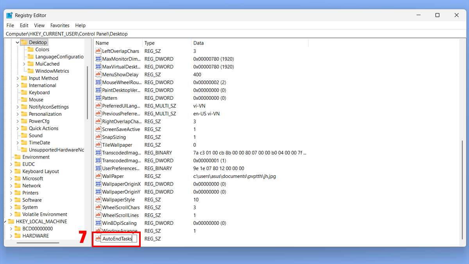Click the AutoEndTasks name edit box
This screenshot has width=469, height=264.
119,239
